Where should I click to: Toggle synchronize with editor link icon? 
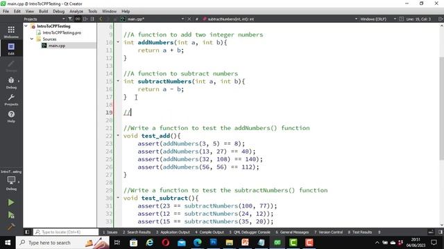(x=78, y=19)
